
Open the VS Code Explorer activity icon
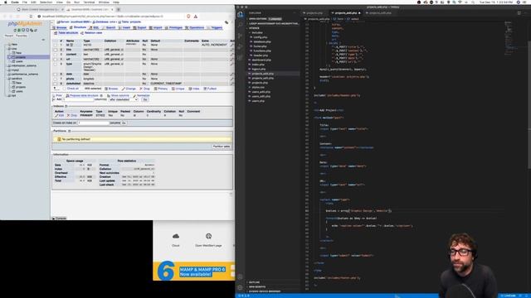coord(240,14)
